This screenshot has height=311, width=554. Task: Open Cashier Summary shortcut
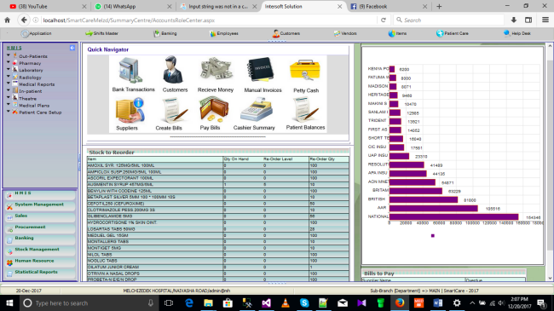[x=254, y=114]
